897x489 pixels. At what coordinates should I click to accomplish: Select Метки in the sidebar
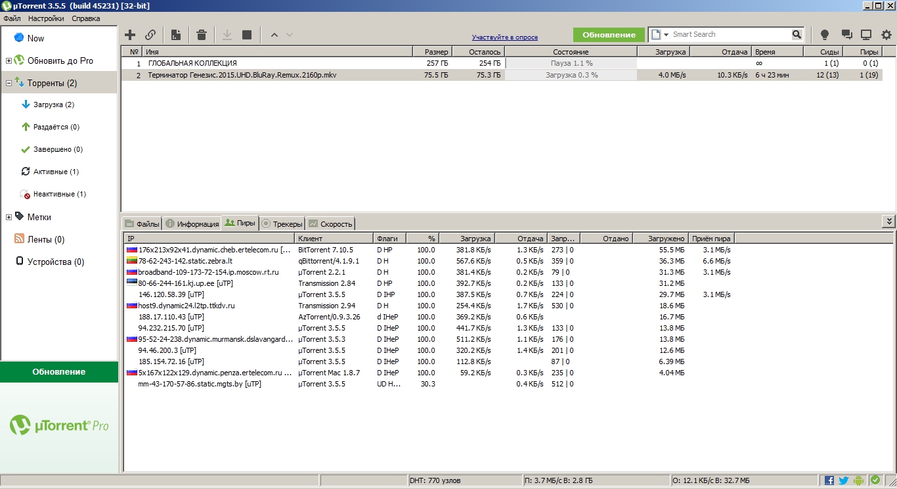tap(39, 217)
